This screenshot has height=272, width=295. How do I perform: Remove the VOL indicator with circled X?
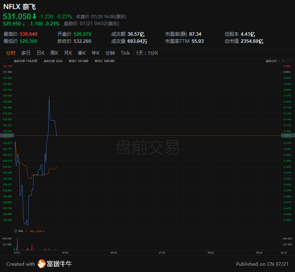(x=16, y=231)
